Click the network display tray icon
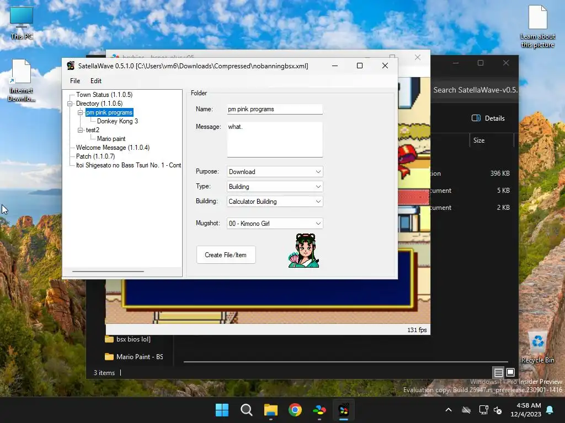 (x=483, y=410)
